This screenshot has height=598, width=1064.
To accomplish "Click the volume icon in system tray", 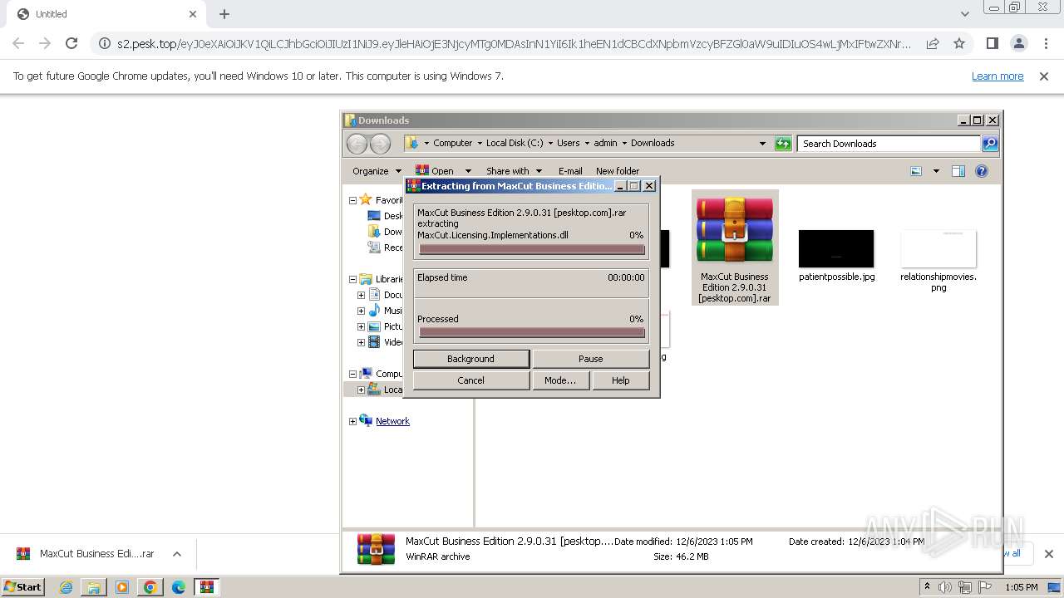I will (945, 587).
